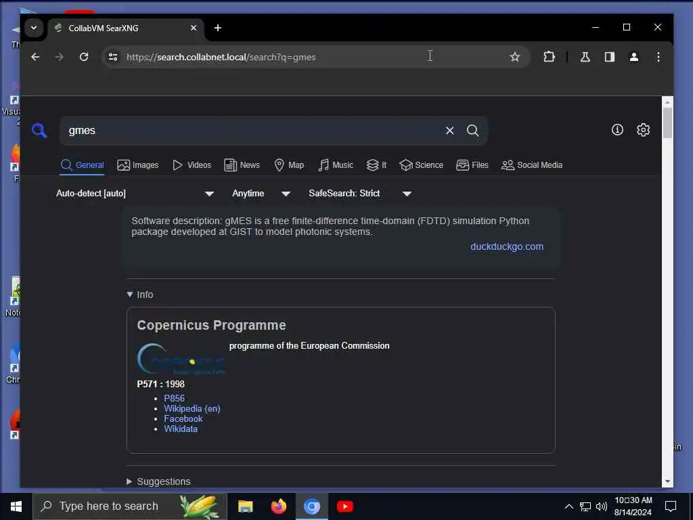
Task: Toggle the Chrome side panel
Action: click(x=610, y=57)
